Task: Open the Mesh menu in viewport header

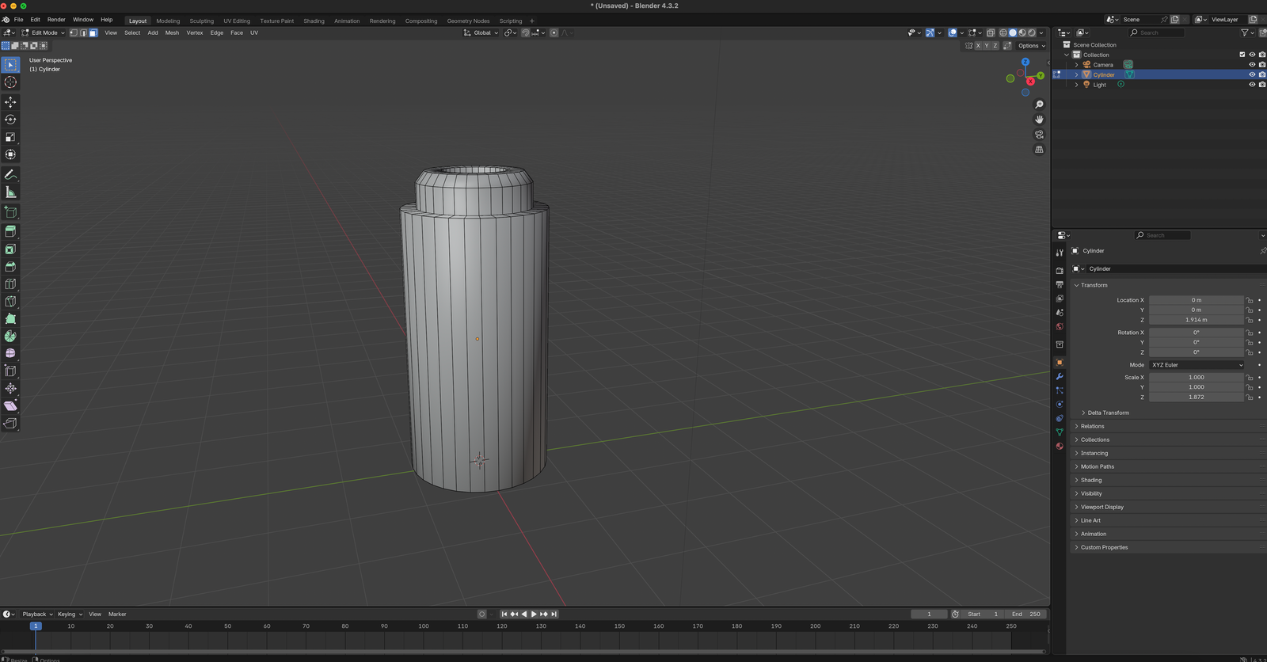Action: 172,32
